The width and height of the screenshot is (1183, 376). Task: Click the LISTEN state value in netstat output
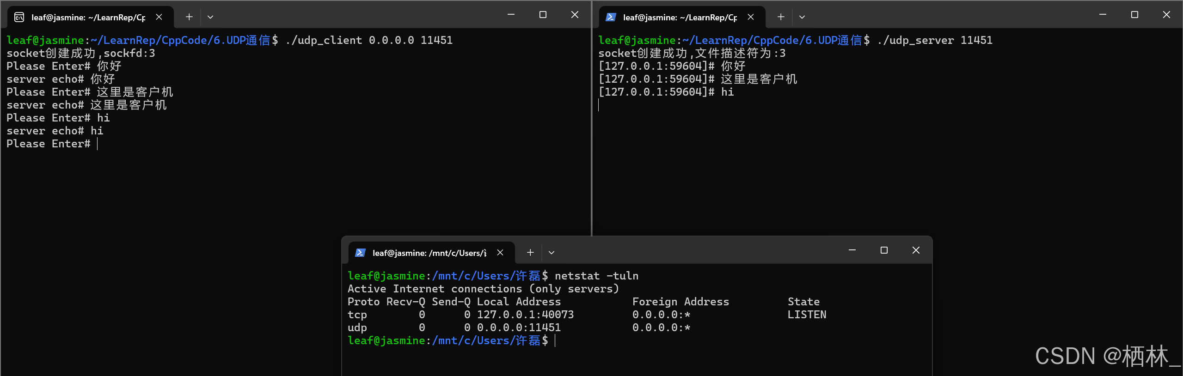(807, 315)
